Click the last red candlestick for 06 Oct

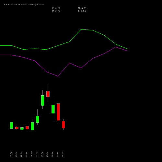(64, 124)
